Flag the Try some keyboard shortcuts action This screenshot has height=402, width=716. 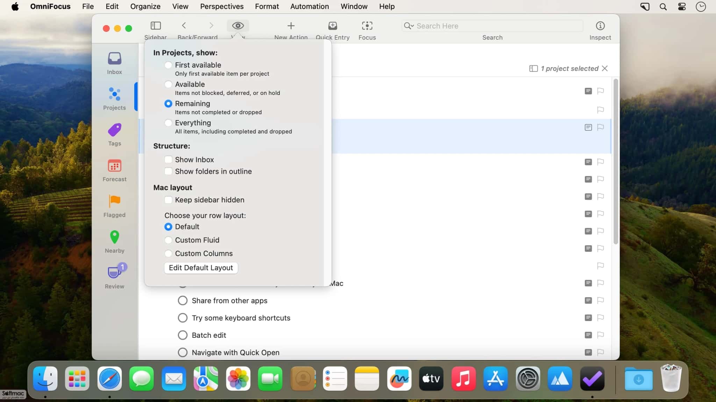click(601, 318)
